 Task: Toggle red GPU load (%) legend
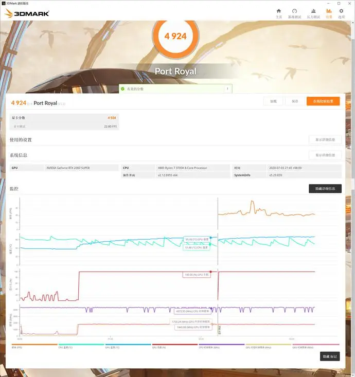point(175,346)
